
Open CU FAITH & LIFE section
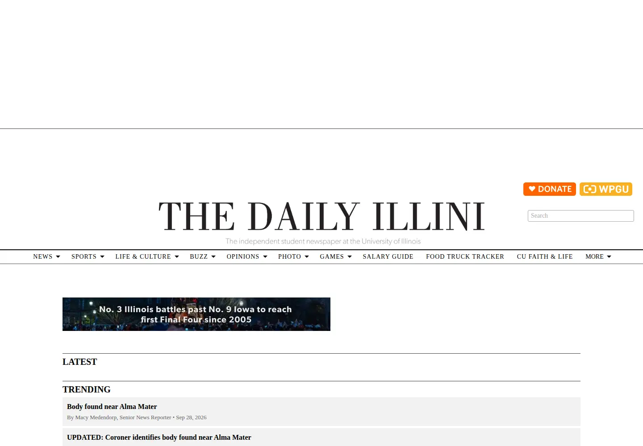545,256
